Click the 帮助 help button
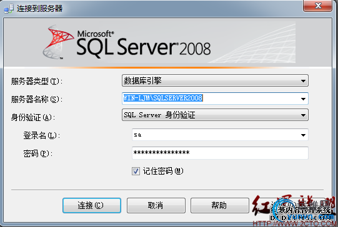The height and width of the screenshot is (227, 338). (220, 205)
